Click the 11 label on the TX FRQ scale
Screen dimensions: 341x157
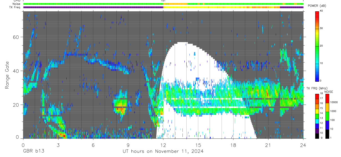[x=321, y=128]
